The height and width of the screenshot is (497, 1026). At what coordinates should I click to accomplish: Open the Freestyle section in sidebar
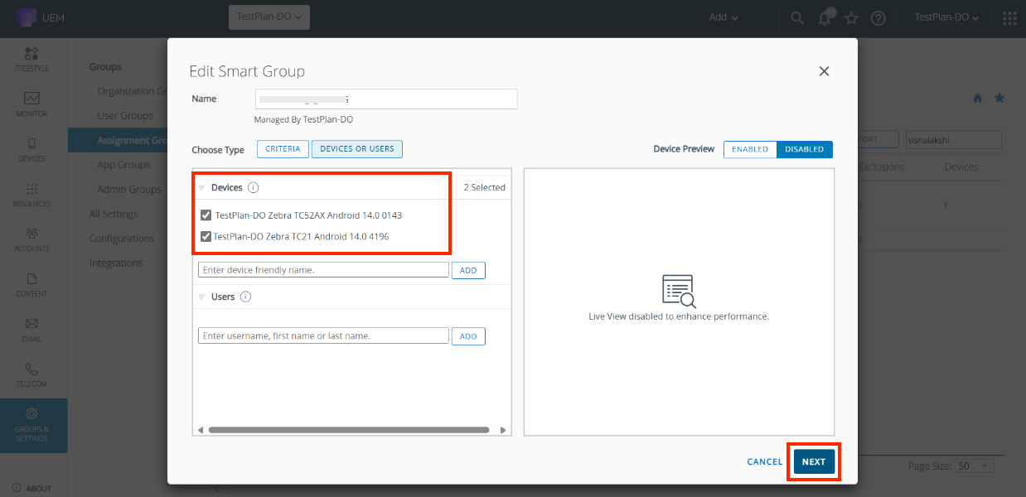31,59
